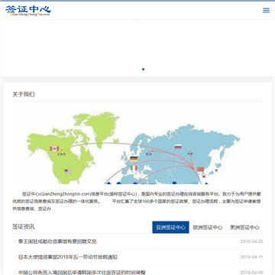Click the 签证资讯 section heading
The height and width of the screenshot is (275, 275).
pos(24,227)
